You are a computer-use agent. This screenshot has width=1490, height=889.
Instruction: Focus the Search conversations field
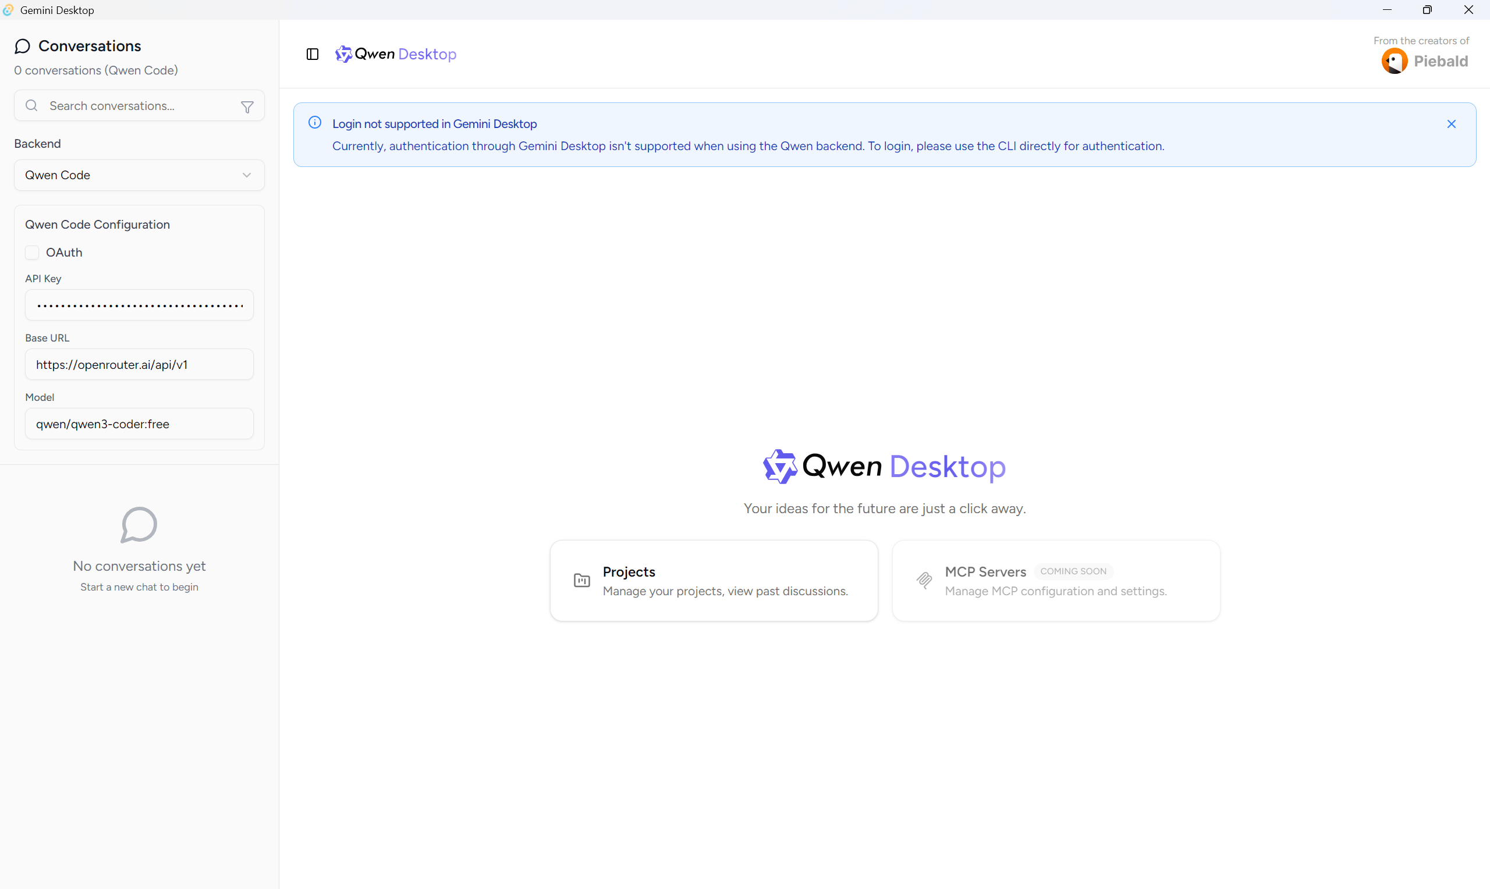pyautogui.click(x=139, y=105)
